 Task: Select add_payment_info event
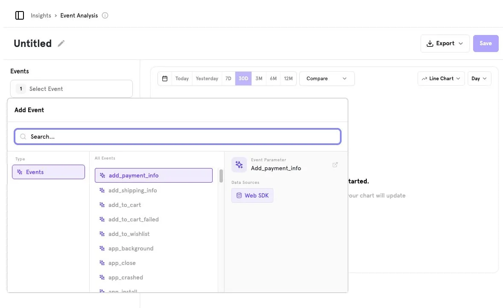pos(154,175)
